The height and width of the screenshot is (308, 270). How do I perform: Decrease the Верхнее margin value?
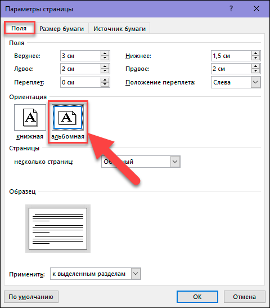point(105,58)
